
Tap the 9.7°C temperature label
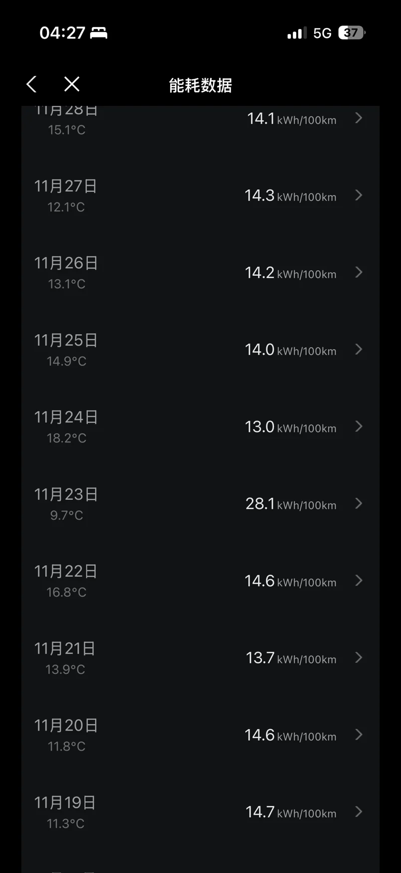[x=66, y=515]
